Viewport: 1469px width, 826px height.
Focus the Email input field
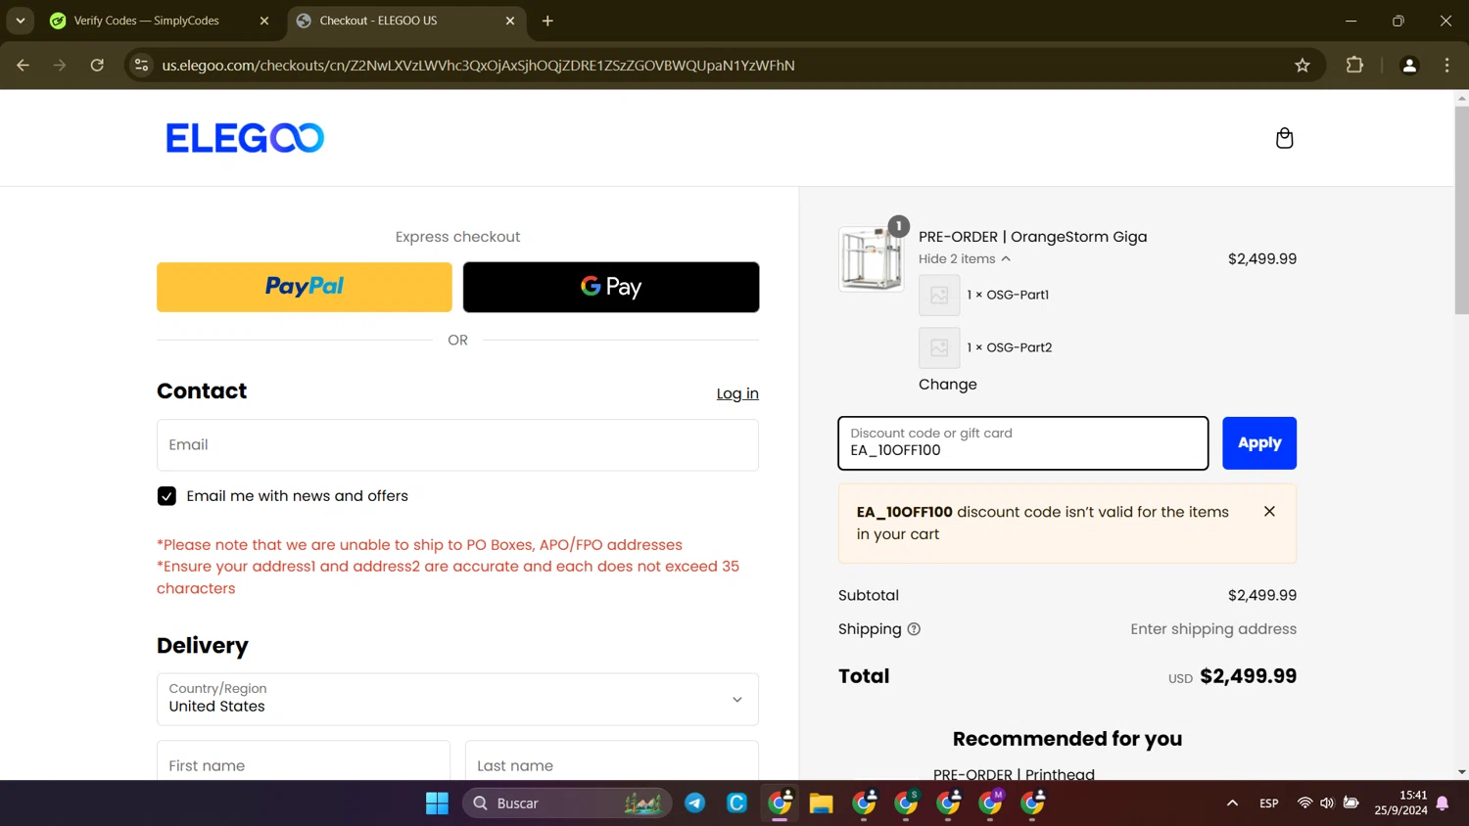tap(457, 445)
